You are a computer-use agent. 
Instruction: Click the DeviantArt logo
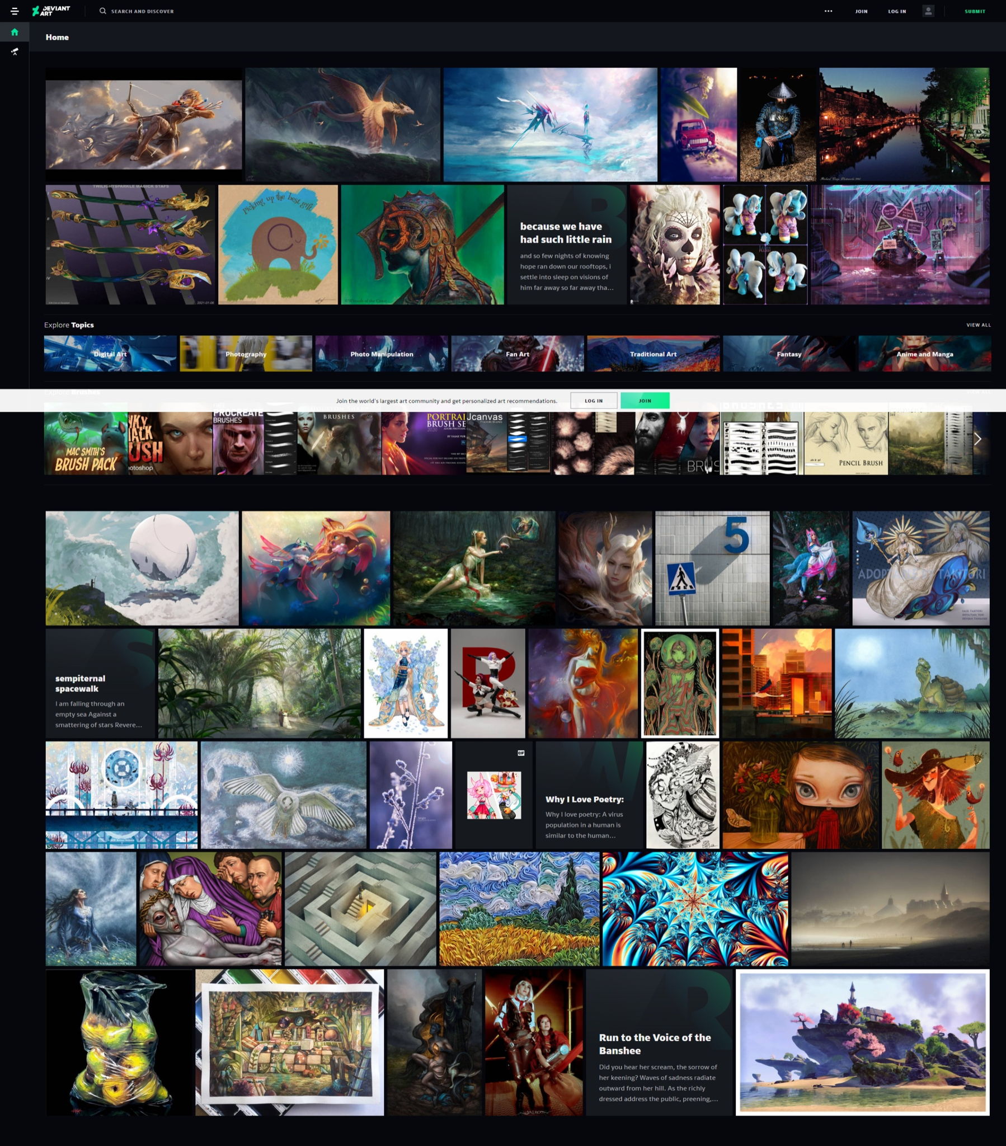[x=51, y=11]
